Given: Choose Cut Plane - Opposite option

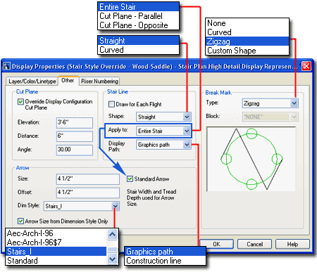Looking at the screenshot, I should click(139, 25).
